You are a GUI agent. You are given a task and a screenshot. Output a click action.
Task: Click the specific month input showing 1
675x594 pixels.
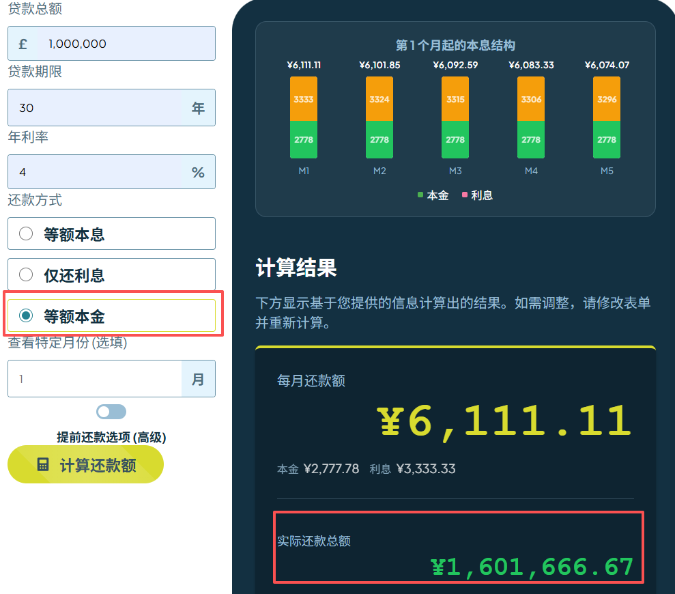point(96,378)
